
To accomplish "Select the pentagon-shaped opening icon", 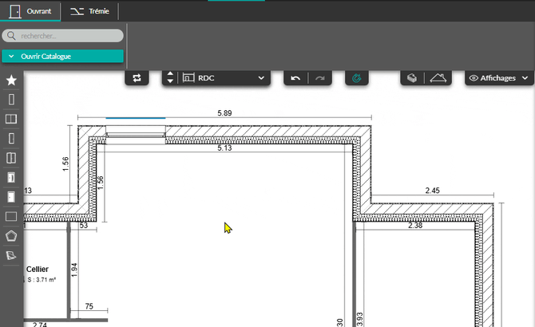I will (11, 236).
